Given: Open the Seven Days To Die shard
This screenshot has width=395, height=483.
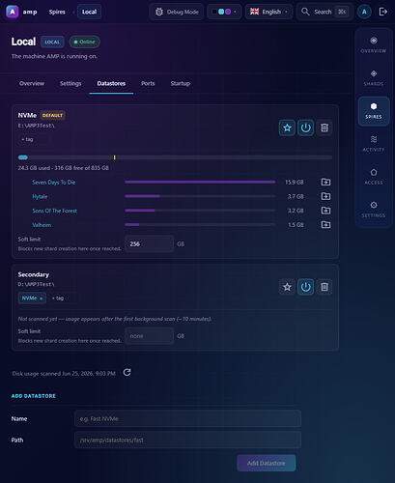Looking at the screenshot, I should pyautogui.click(x=53, y=183).
